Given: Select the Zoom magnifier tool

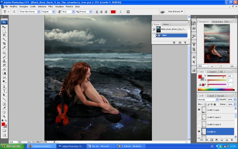Looking at the screenshot, I should [4, 116].
